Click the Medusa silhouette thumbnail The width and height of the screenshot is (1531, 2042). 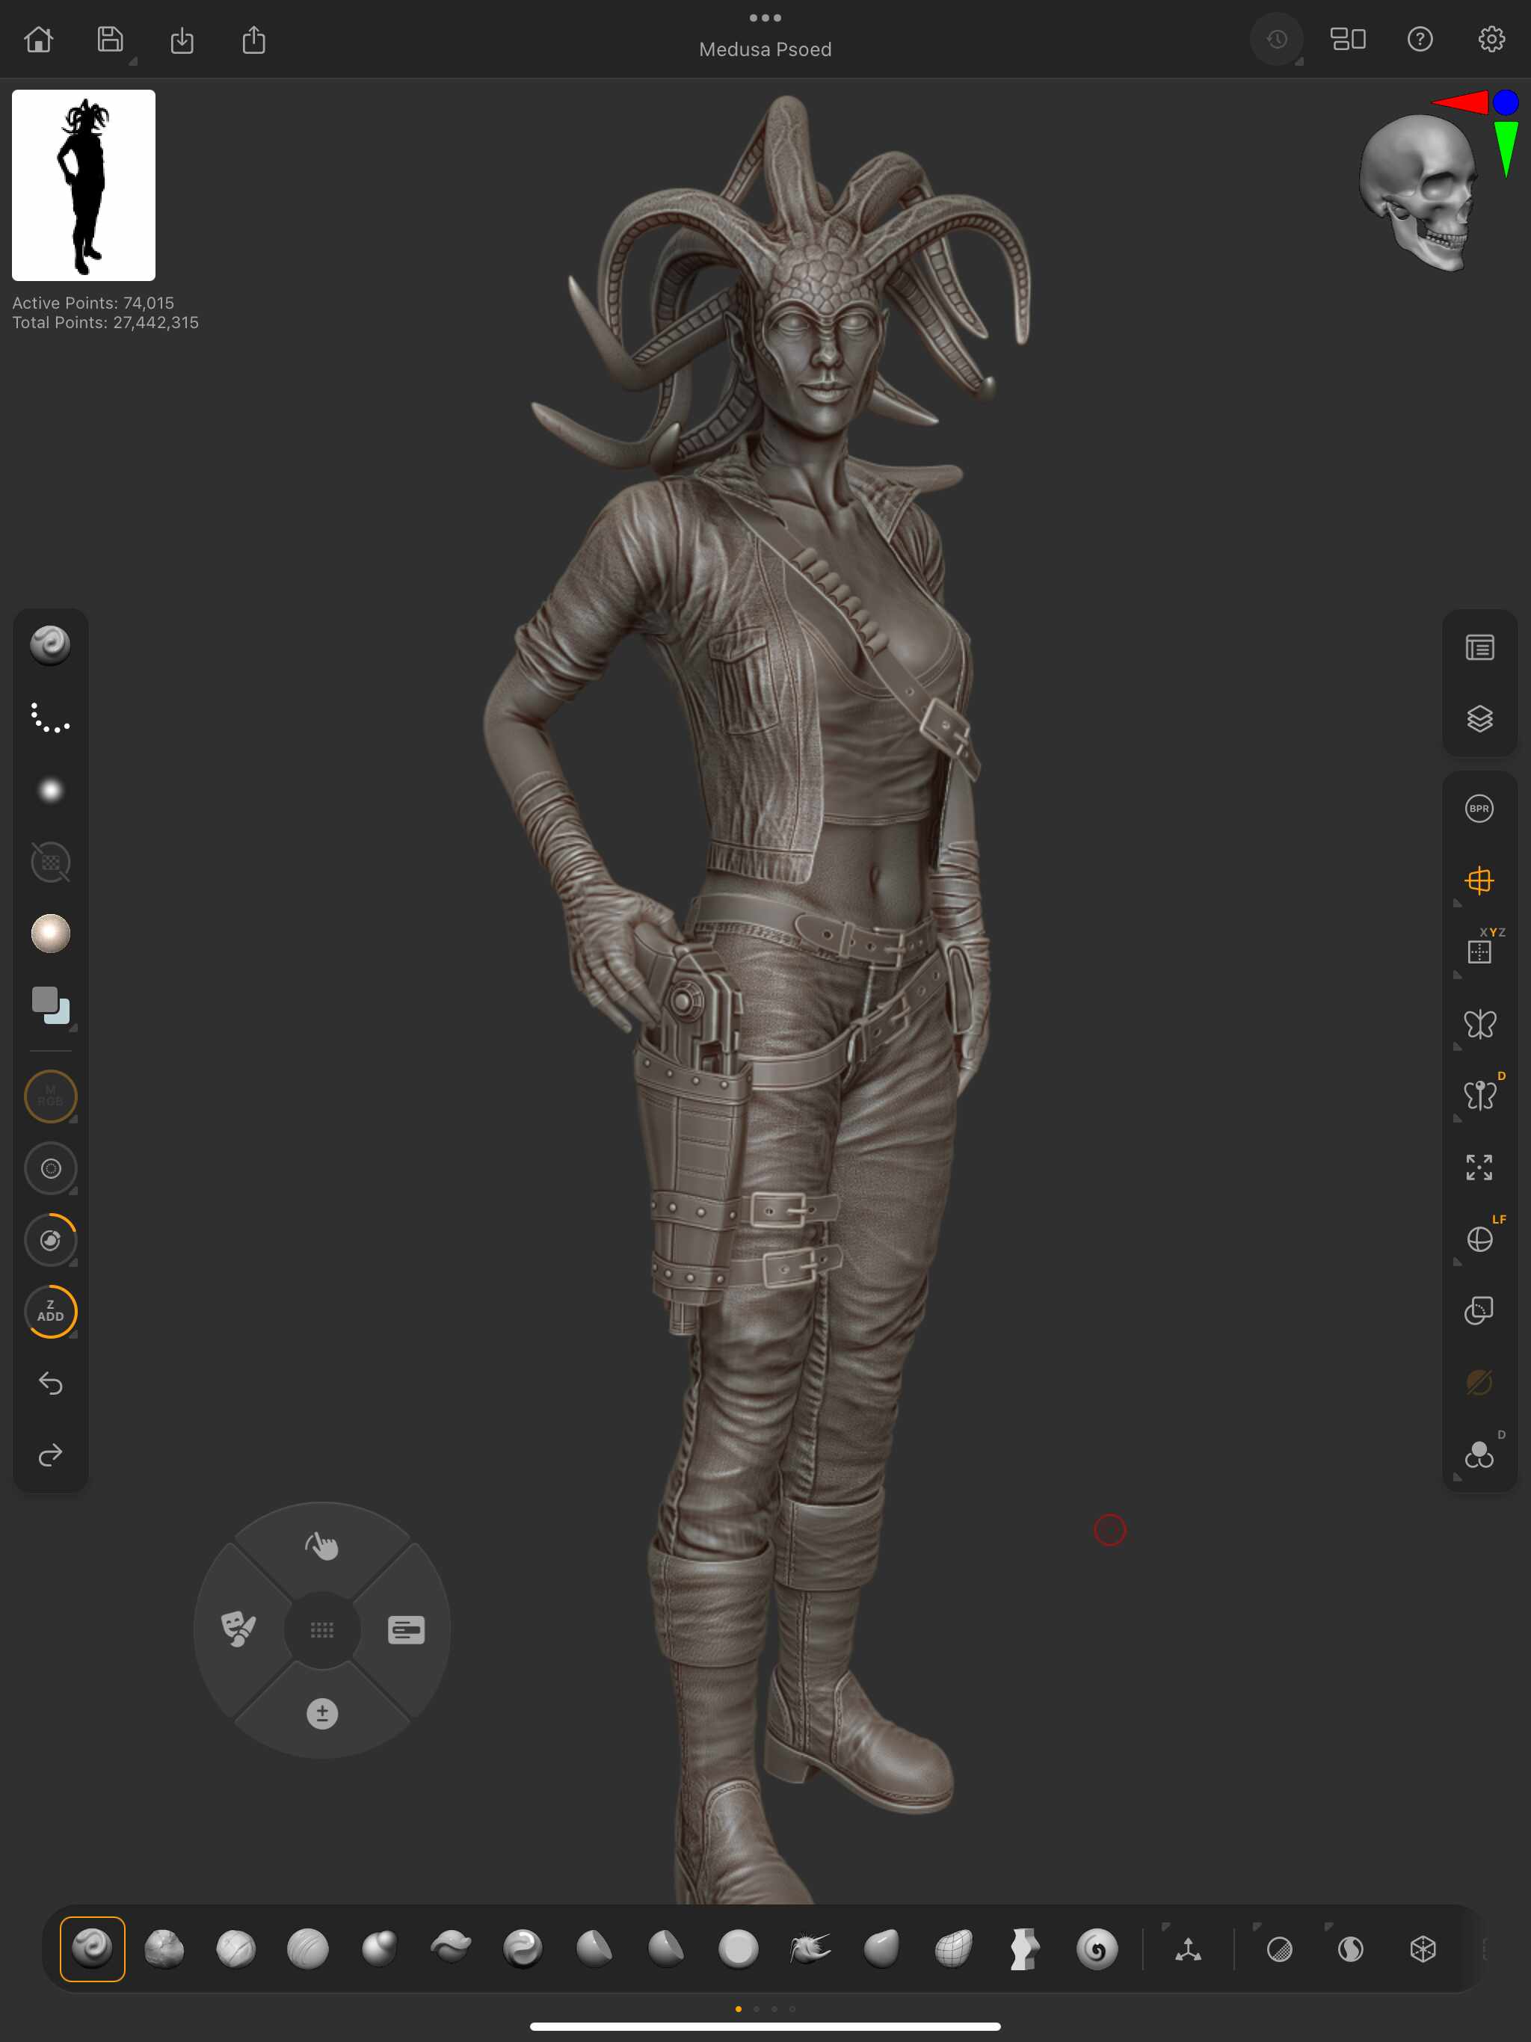click(83, 185)
